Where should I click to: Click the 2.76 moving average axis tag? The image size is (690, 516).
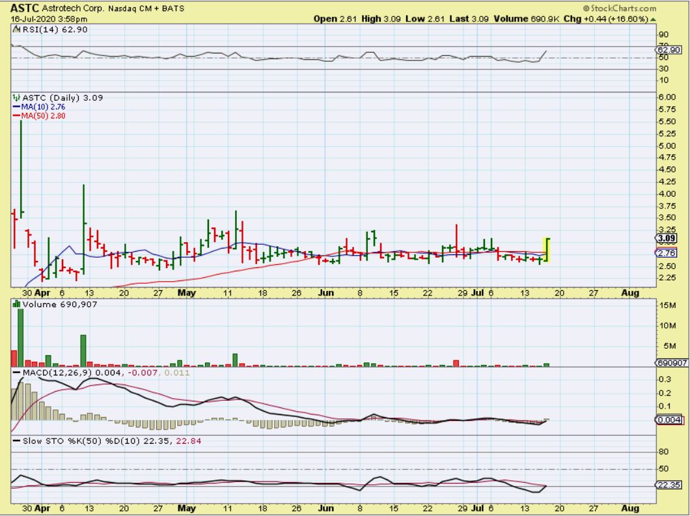[666, 253]
